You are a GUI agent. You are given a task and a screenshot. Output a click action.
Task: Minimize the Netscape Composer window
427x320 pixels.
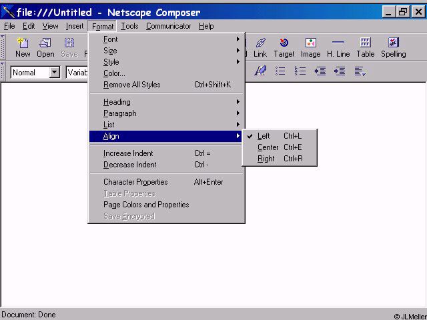389,12
